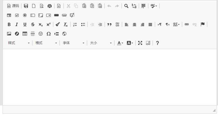Click the Print icon

pyautogui.click(x=50, y=6)
